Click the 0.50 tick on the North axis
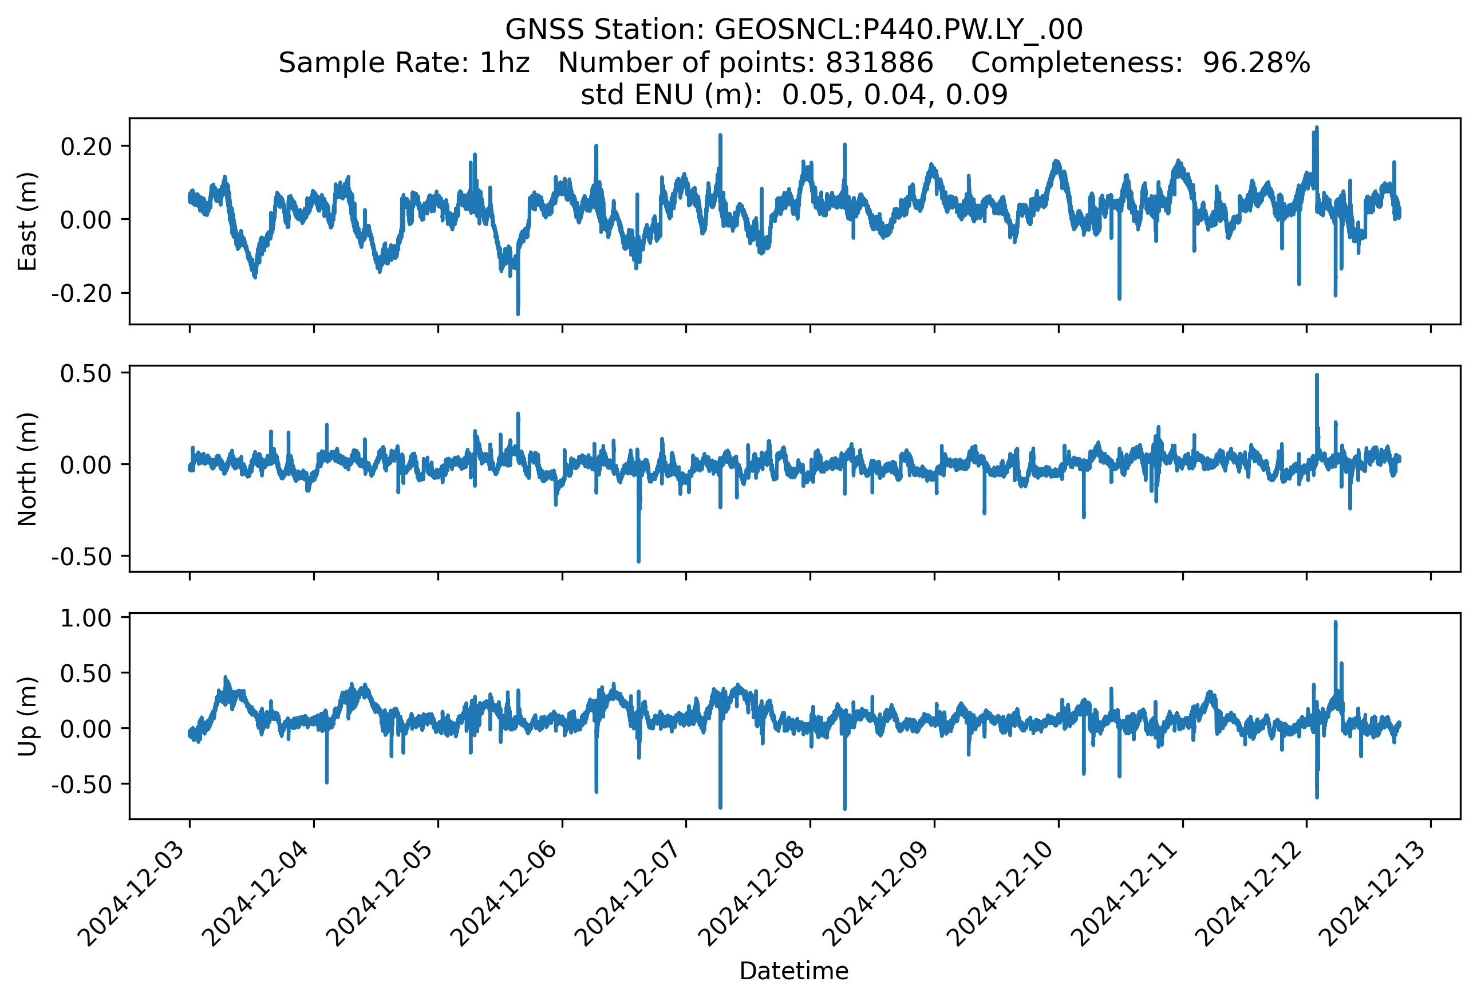Image resolution: width=1477 pixels, height=1001 pixels. (86, 374)
